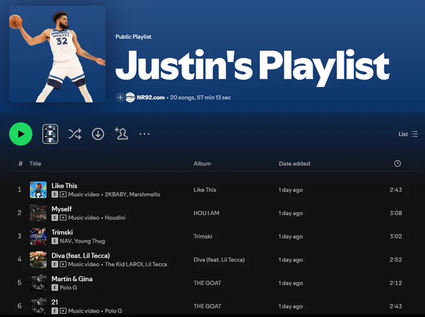Enable shuffle for the playlist
This screenshot has height=317, width=425.
click(75, 134)
